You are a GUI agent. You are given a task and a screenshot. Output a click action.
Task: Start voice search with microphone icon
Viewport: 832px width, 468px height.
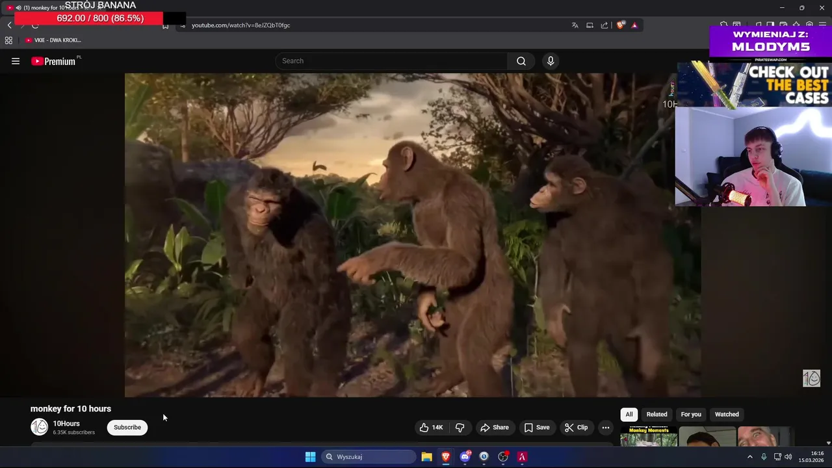coord(551,61)
